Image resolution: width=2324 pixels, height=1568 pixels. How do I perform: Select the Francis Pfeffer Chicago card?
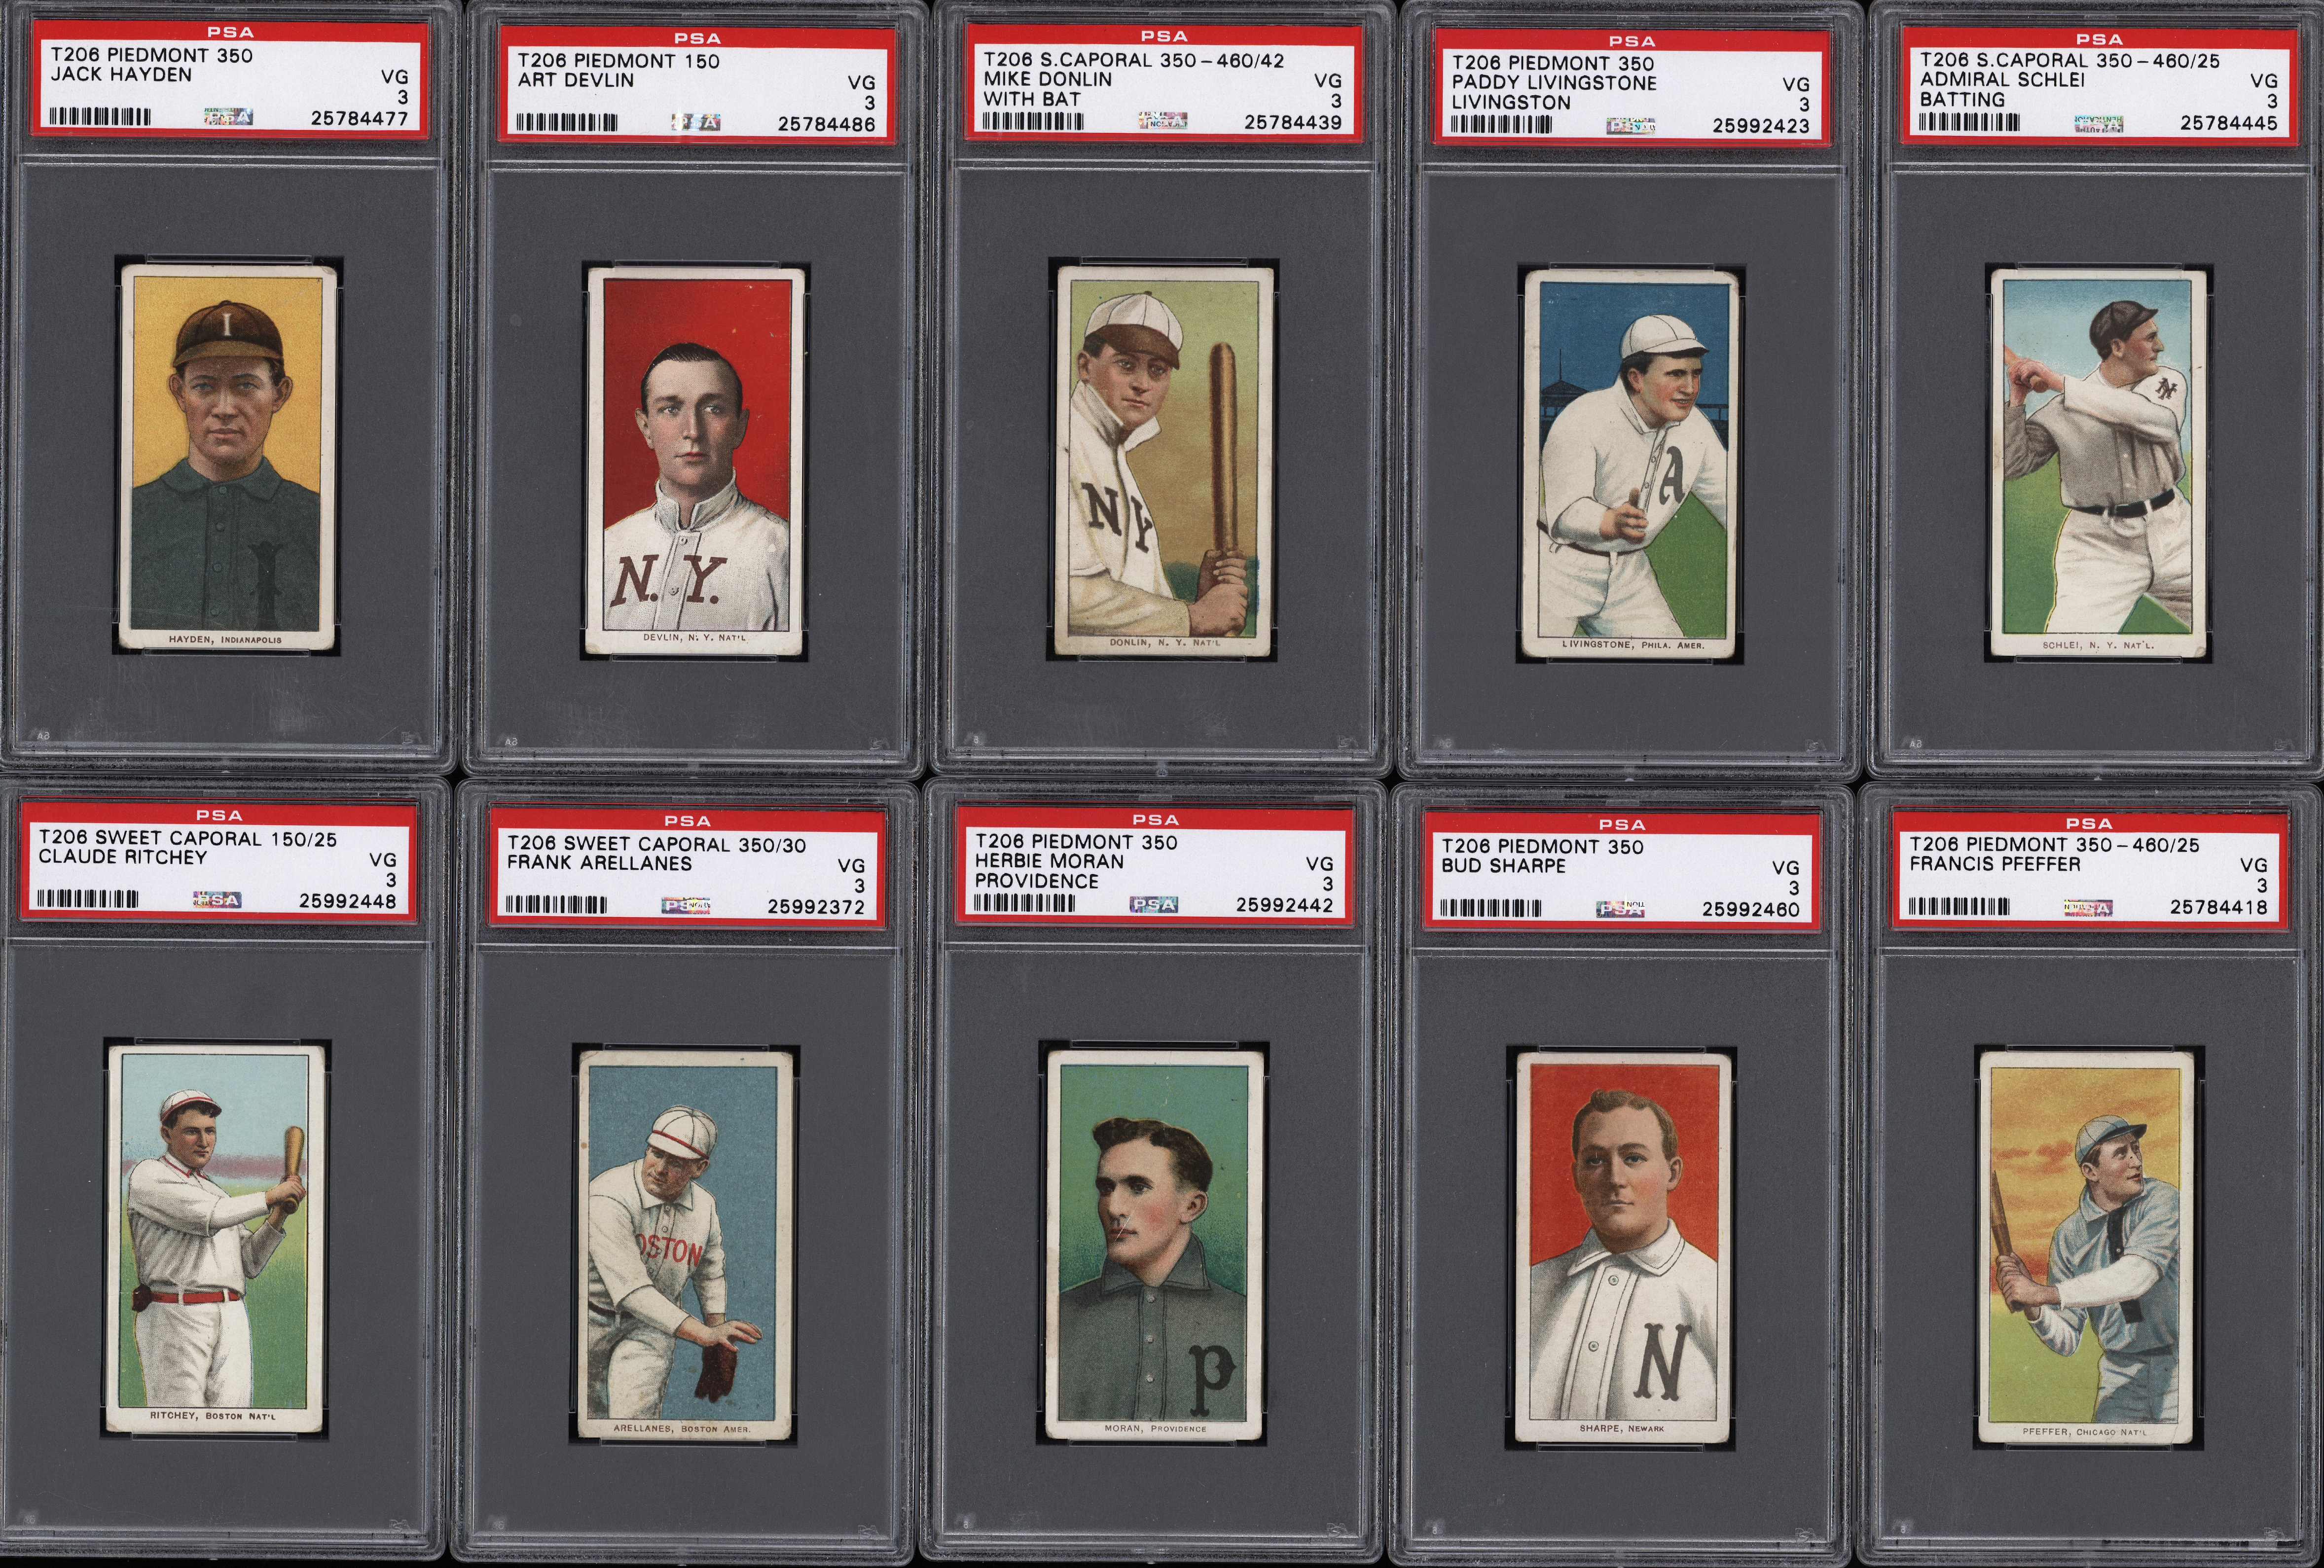point(2086,1246)
